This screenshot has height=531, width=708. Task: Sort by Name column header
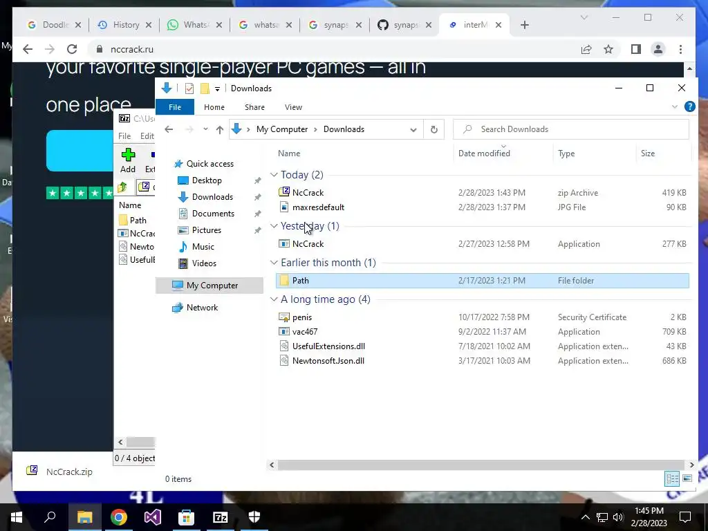[x=289, y=153]
